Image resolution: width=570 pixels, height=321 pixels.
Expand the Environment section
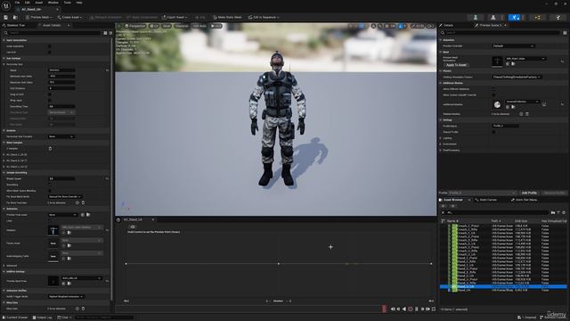click(441, 144)
